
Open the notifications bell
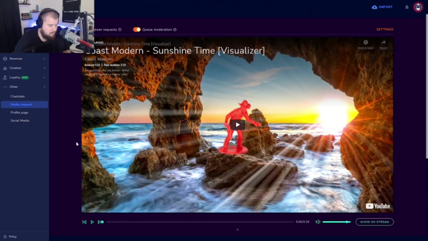click(407, 7)
